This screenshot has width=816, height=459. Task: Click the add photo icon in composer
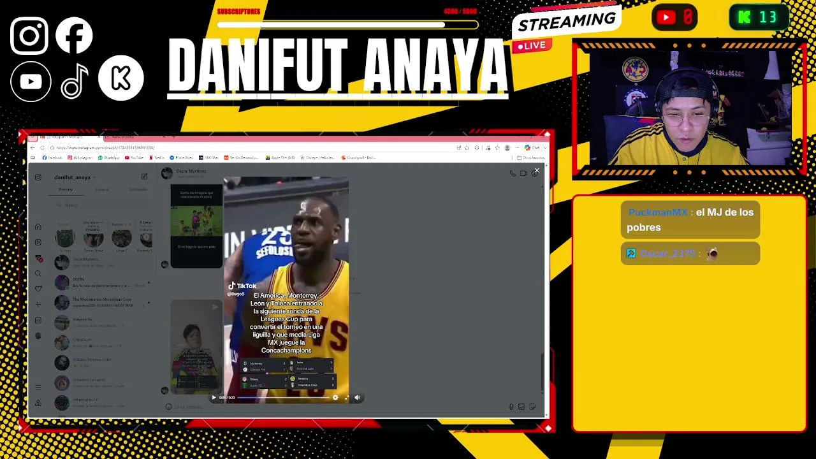click(x=521, y=407)
